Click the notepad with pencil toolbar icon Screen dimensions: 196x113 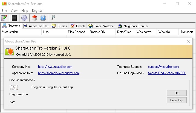pyautogui.click(x=4, y=18)
